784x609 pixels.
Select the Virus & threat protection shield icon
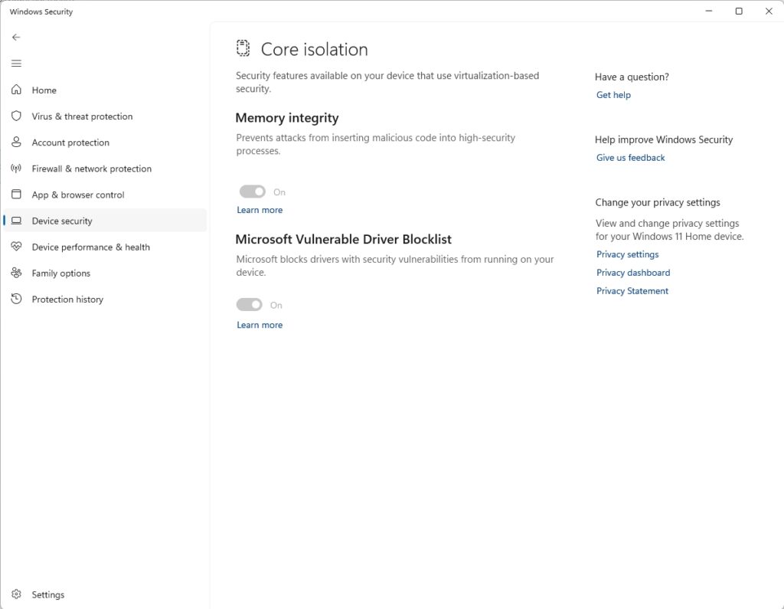click(16, 116)
